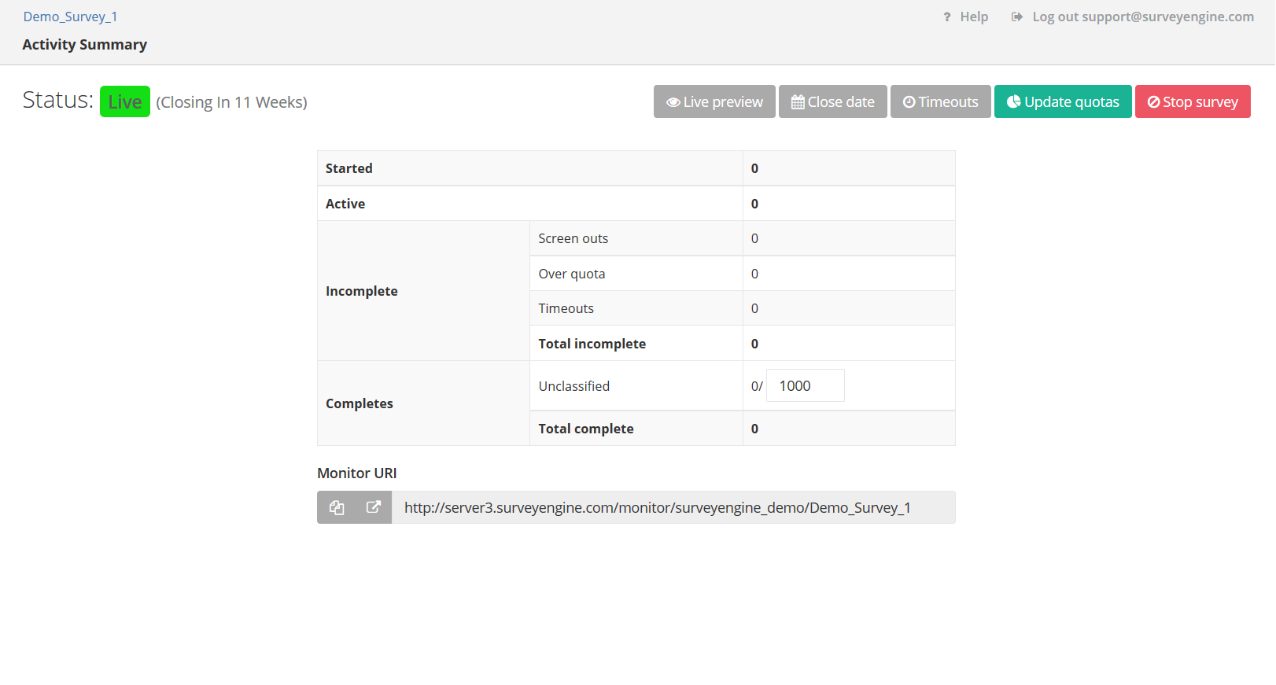Click the calendar icon on Close date
The image size is (1276, 685).
pyautogui.click(x=798, y=102)
